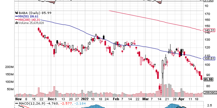Click the 28 date label in March
This screenshot has width=217, height=108.
click(175, 99)
